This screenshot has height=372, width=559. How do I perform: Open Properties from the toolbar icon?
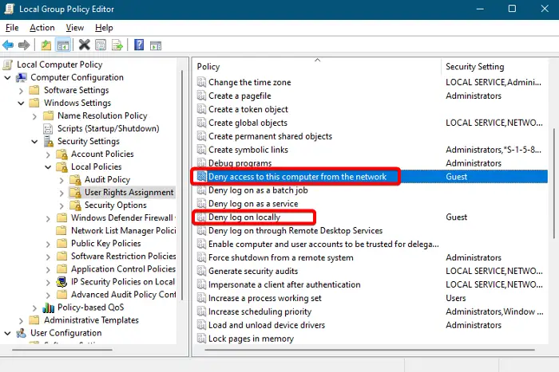click(101, 45)
